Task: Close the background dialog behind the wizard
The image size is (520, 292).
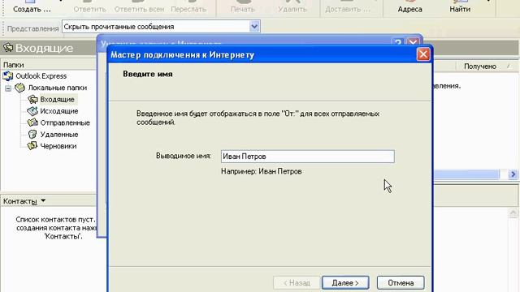Action: [414, 42]
